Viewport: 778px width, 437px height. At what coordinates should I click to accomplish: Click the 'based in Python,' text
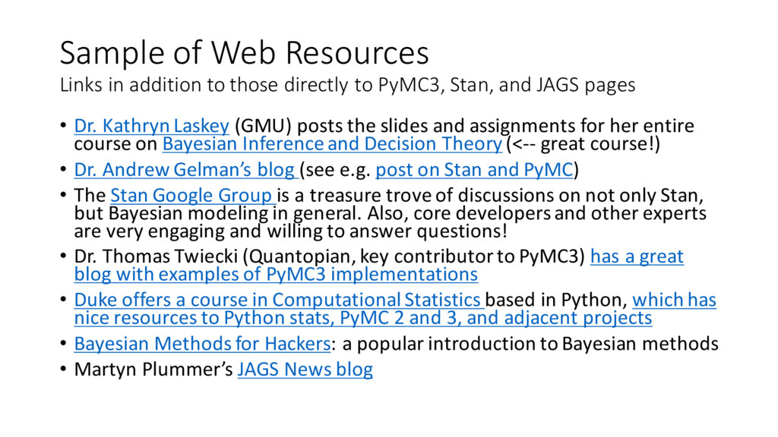(556, 300)
